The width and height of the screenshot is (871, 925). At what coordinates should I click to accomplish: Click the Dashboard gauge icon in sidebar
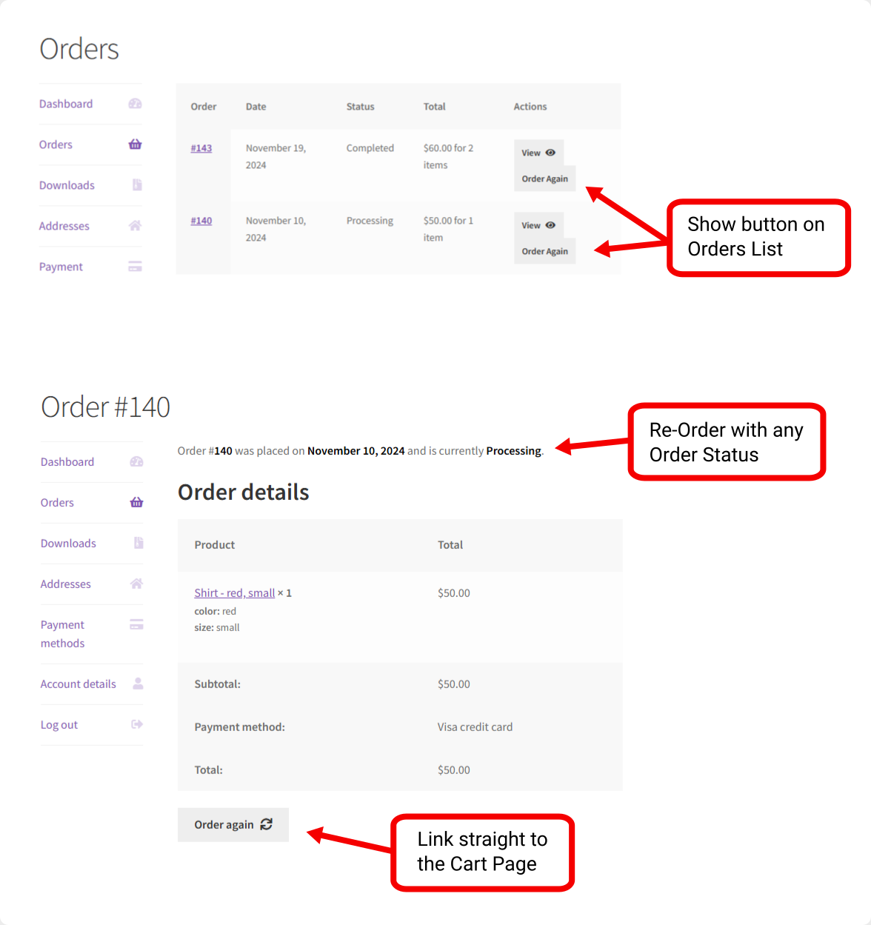click(x=135, y=104)
